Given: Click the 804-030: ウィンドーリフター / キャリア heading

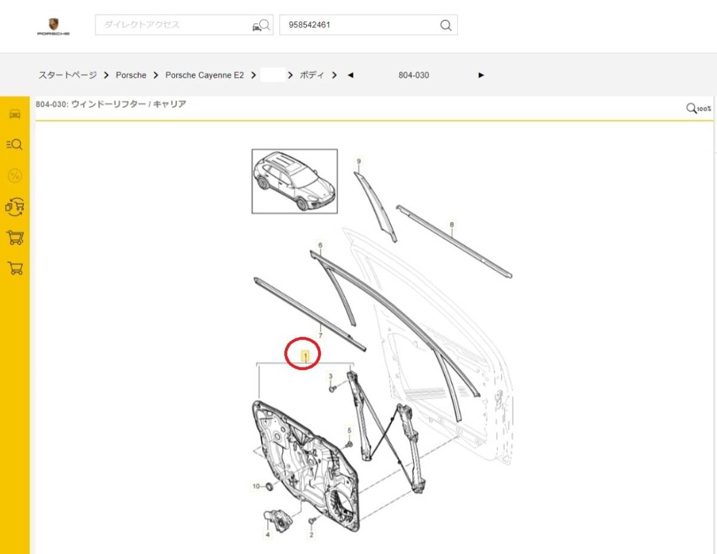Looking at the screenshot, I should coord(111,105).
